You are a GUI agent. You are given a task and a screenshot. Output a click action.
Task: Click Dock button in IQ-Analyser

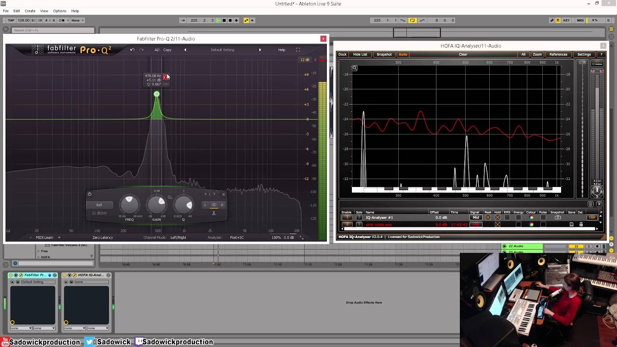(342, 54)
